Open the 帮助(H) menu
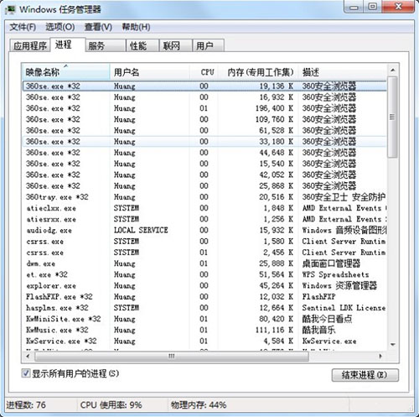Viewport: 419px width, 417px height. coord(136,27)
